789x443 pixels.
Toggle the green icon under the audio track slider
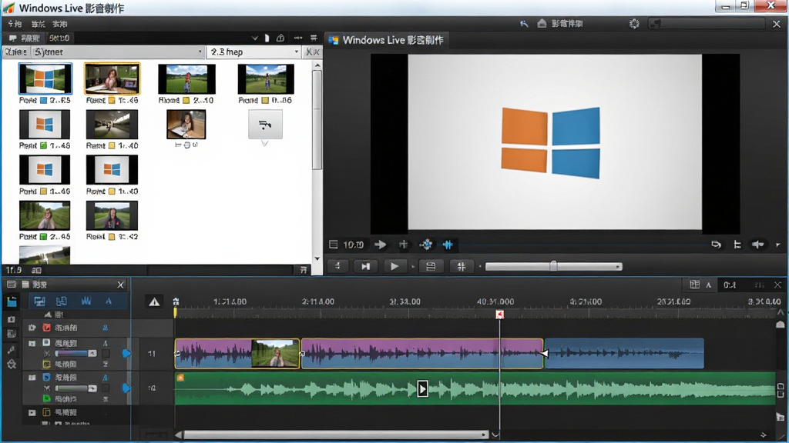point(46,399)
